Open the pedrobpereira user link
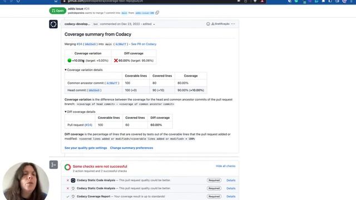 pos(76,13)
